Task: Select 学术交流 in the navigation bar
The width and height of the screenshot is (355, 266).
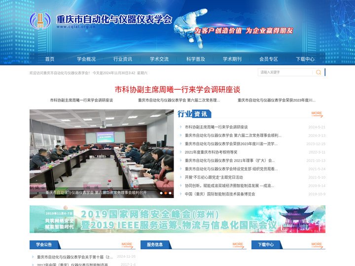Action: 159,59
